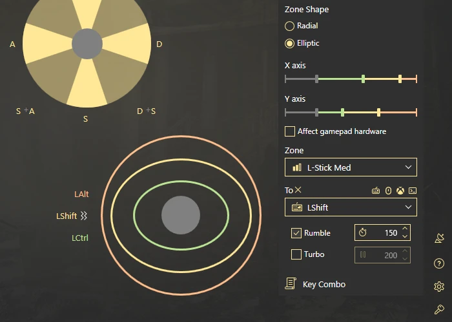Increase the Rumble duration value of 150
452x322 pixels.
point(405,229)
